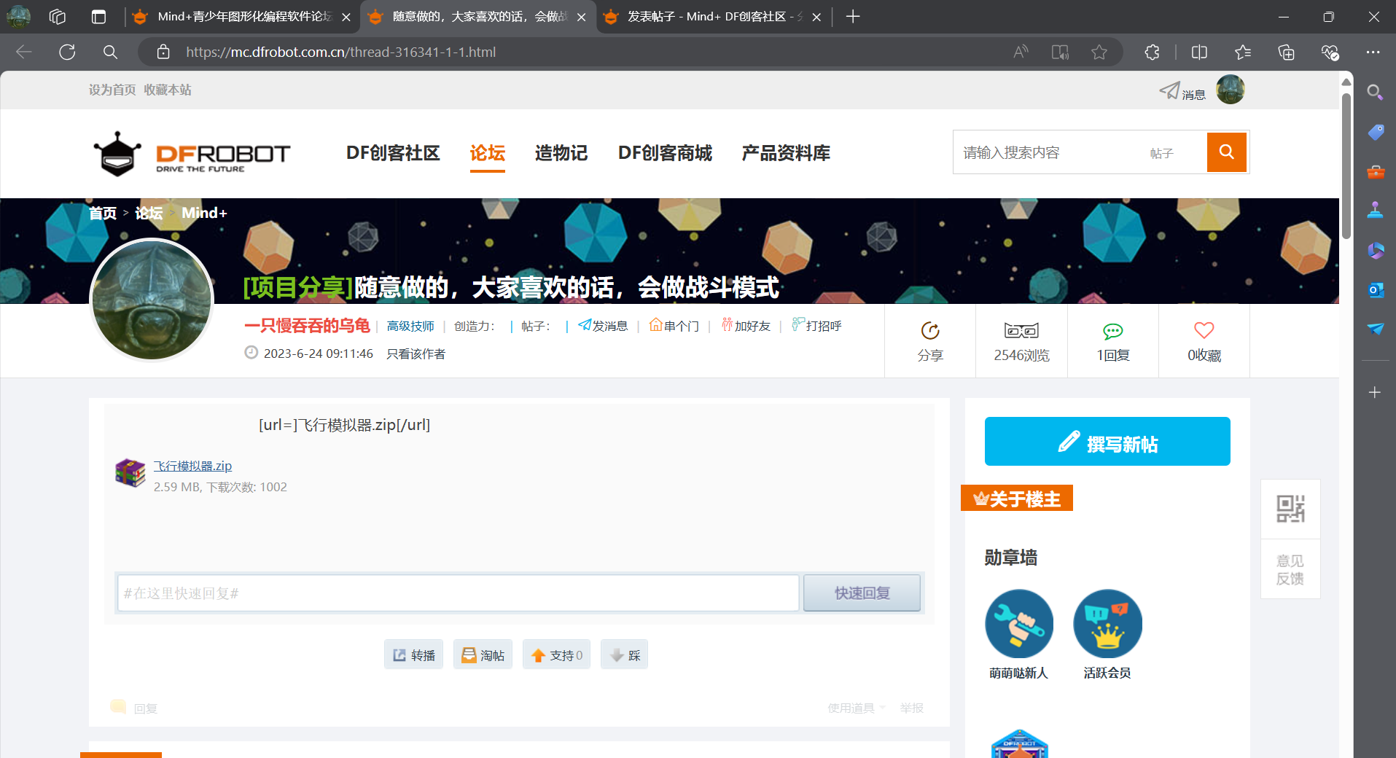Open the DF创客社区 nav item
The image size is (1396, 758).
(393, 153)
